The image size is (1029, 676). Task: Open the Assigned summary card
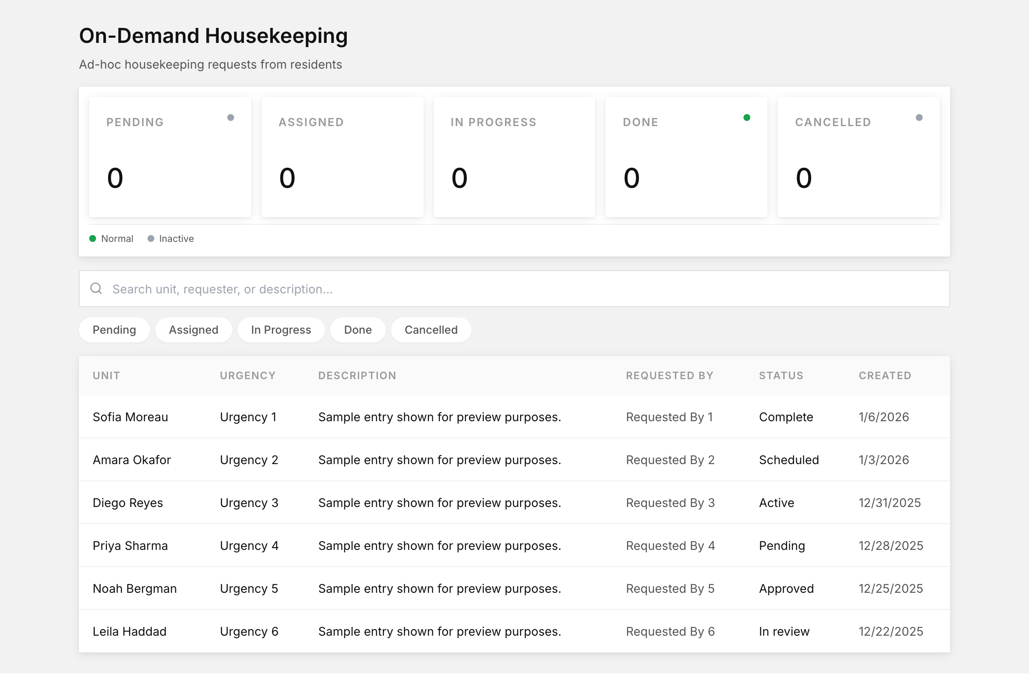343,157
